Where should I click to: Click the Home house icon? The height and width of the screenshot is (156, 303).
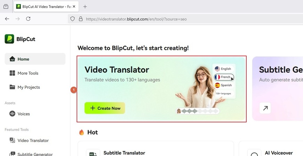point(12,59)
